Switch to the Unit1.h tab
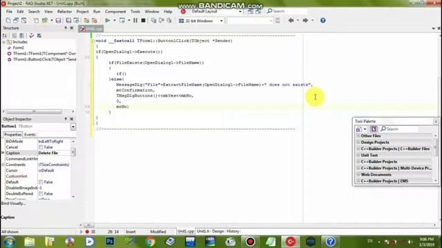 203,231
